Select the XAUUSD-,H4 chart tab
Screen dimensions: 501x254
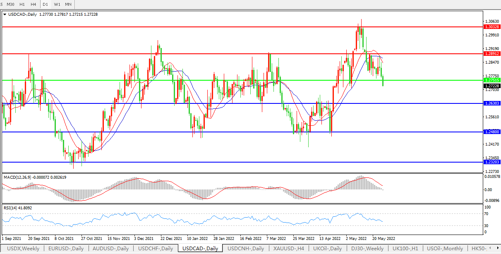click(x=289, y=249)
